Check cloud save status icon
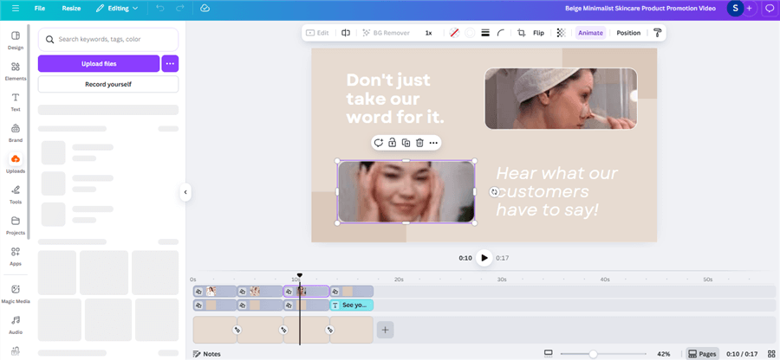This screenshot has height=360, width=780. click(x=204, y=9)
